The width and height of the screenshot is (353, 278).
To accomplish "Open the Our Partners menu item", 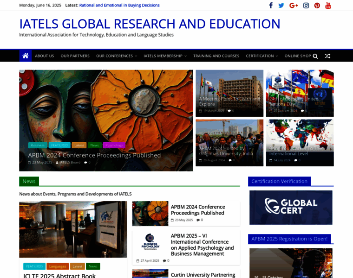I will (75, 56).
